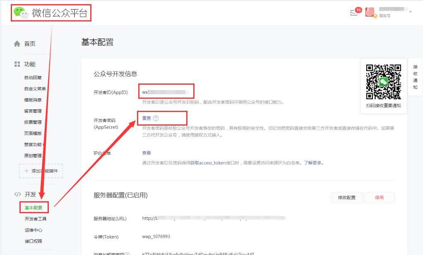Click the grid icon beside 功能
The image size is (423, 255).
(x=17, y=64)
